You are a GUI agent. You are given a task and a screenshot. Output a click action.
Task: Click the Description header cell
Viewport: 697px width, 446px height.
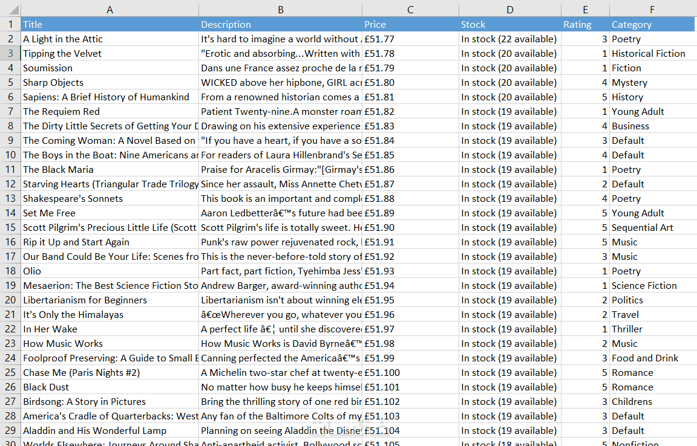[281, 24]
